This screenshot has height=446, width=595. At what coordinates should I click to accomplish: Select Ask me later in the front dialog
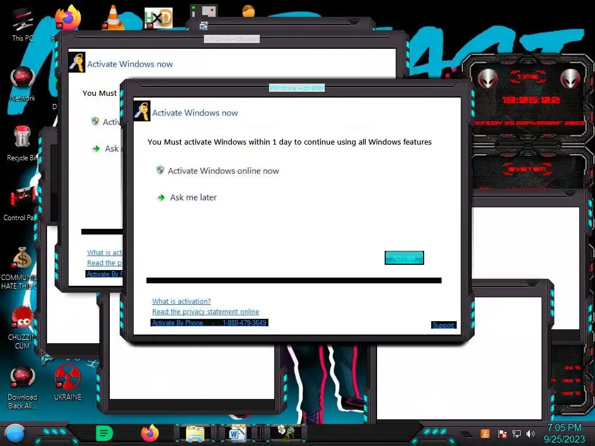(193, 197)
